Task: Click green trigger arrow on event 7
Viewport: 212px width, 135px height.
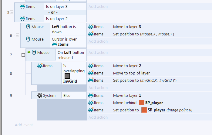Action: [x=29, y=52]
